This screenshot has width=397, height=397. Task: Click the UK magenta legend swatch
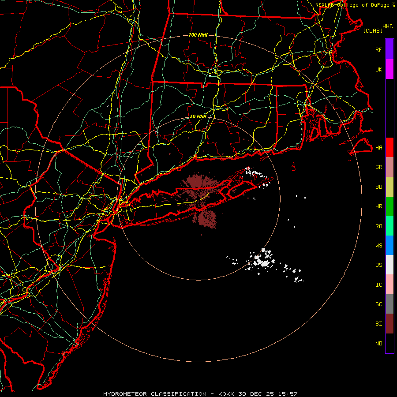[390, 69]
